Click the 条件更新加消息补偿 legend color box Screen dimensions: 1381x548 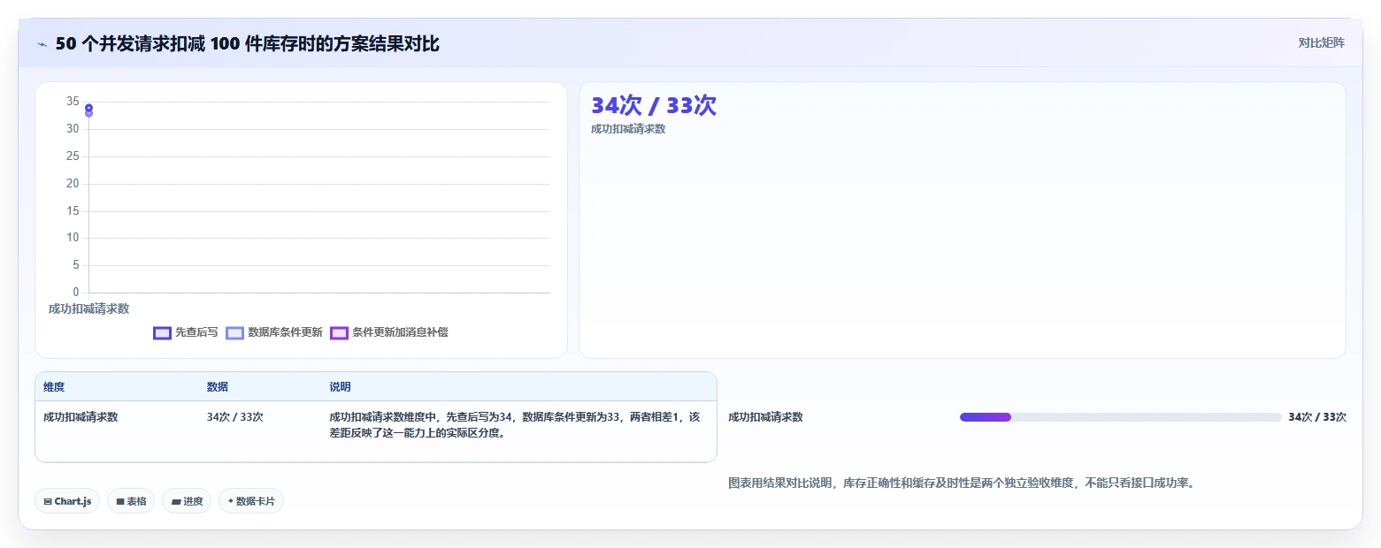coord(339,333)
